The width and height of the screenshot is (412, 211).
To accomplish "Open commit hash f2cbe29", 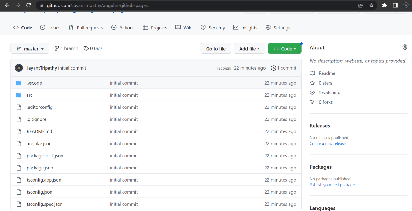I will tap(224, 68).
